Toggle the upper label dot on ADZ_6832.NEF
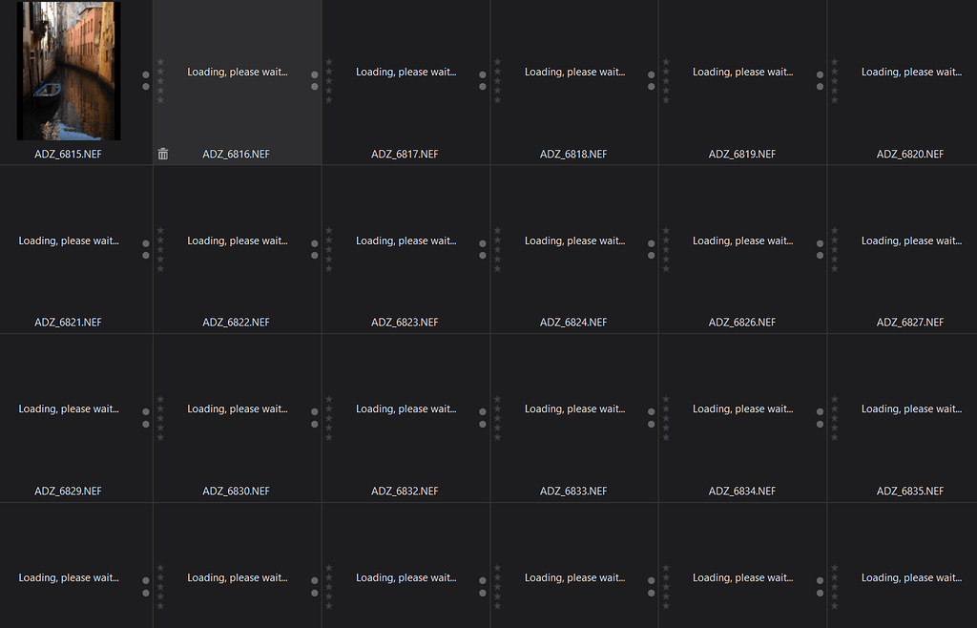 click(483, 411)
